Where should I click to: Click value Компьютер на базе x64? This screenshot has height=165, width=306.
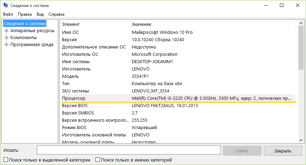pyautogui.click(x=157, y=84)
